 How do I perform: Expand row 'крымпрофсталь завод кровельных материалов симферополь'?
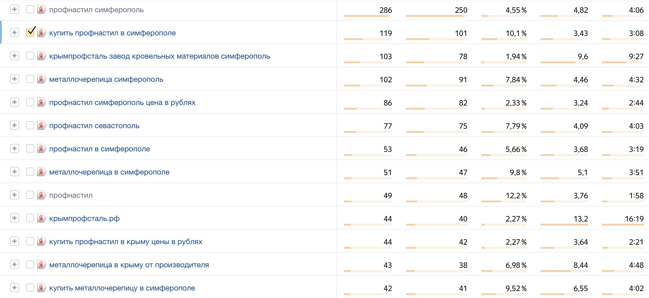14,56
